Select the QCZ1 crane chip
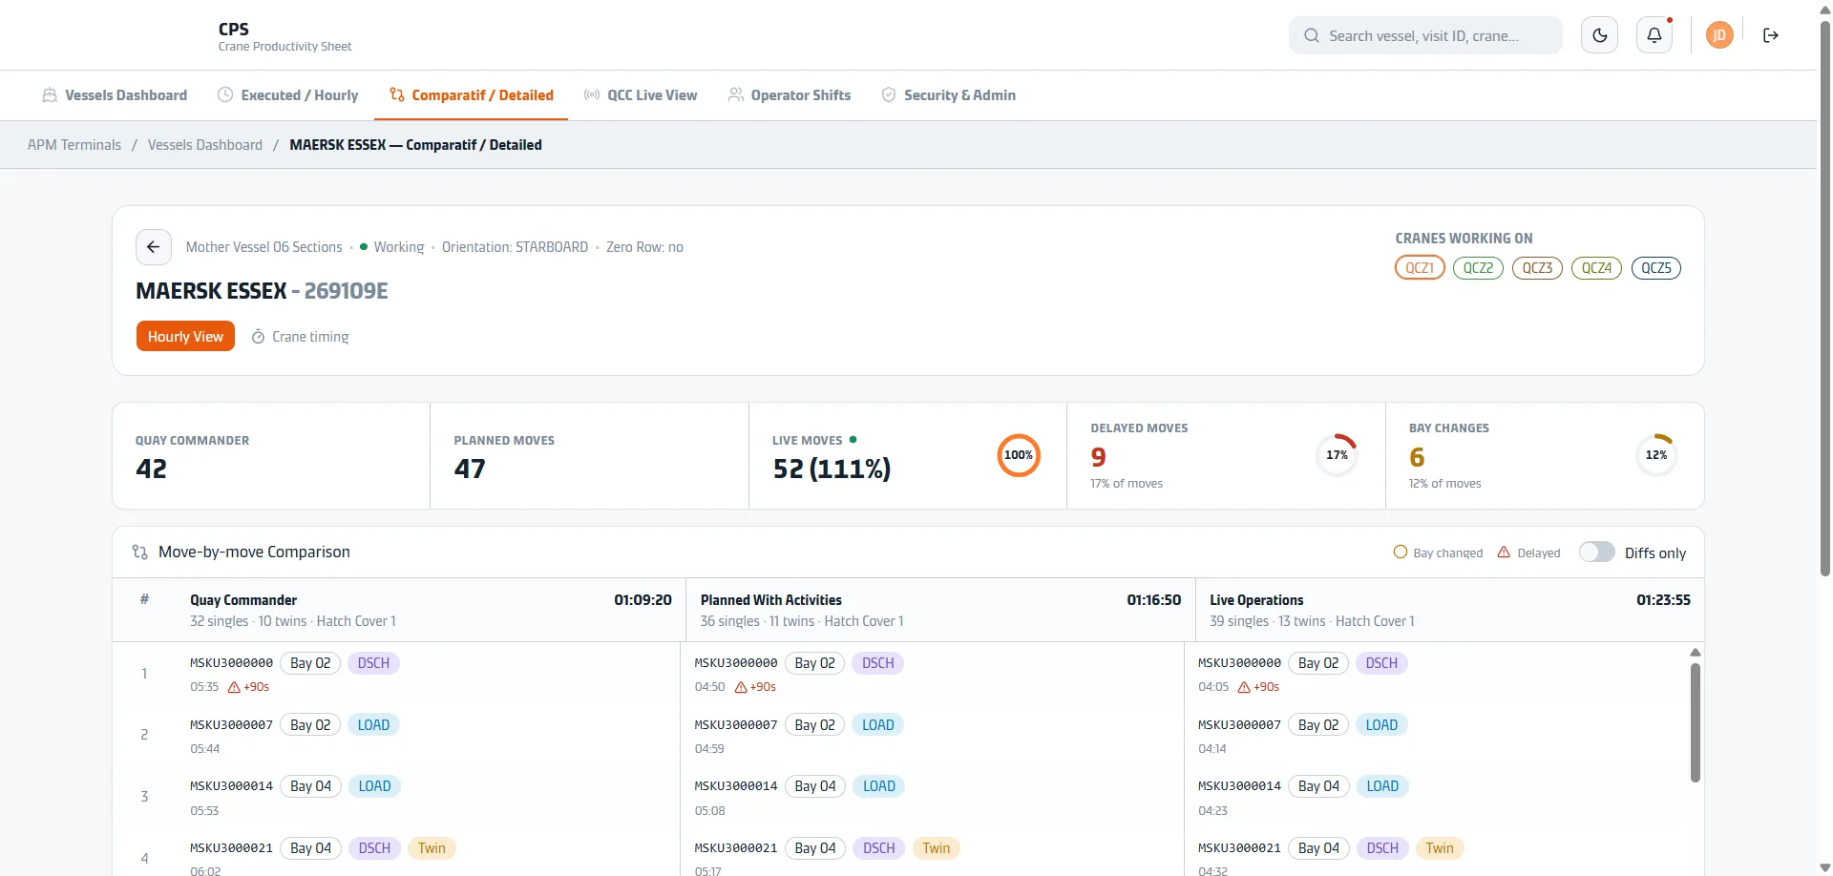The image size is (1833, 876). 1420,268
